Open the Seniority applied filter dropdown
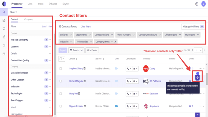Screen dimensions: 208x117 (66, 35)
